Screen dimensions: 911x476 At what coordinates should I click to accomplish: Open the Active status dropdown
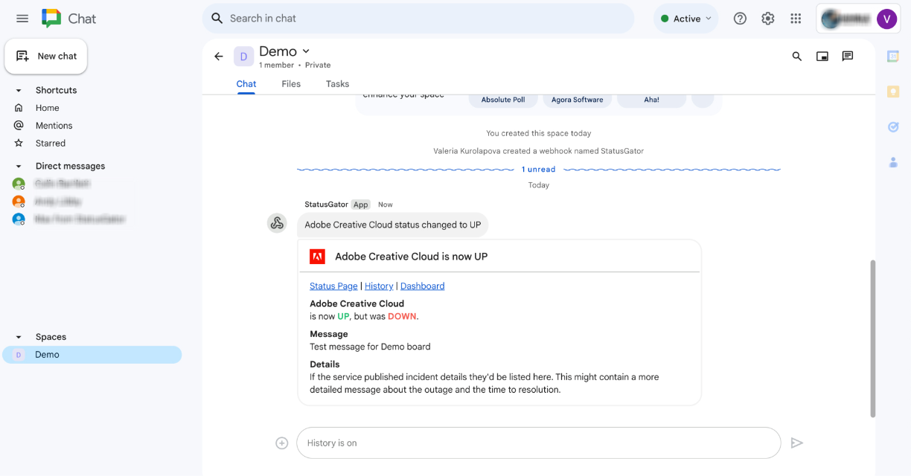click(685, 19)
